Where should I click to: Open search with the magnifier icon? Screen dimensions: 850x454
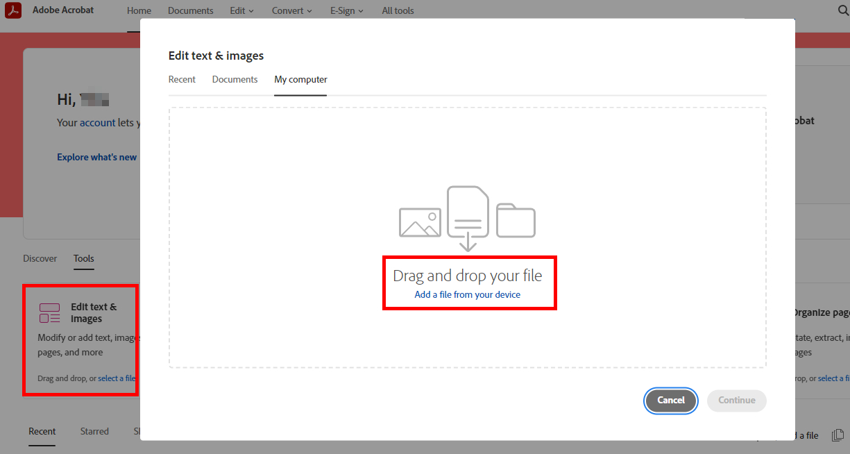(x=843, y=11)
